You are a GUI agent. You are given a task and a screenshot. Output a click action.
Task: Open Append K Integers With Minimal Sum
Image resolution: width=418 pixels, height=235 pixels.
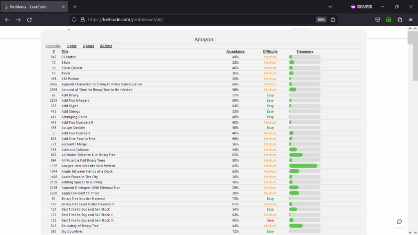pos(91,188)
